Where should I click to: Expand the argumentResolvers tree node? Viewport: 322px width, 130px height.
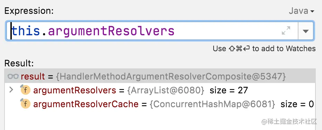[x=11, y=90]
